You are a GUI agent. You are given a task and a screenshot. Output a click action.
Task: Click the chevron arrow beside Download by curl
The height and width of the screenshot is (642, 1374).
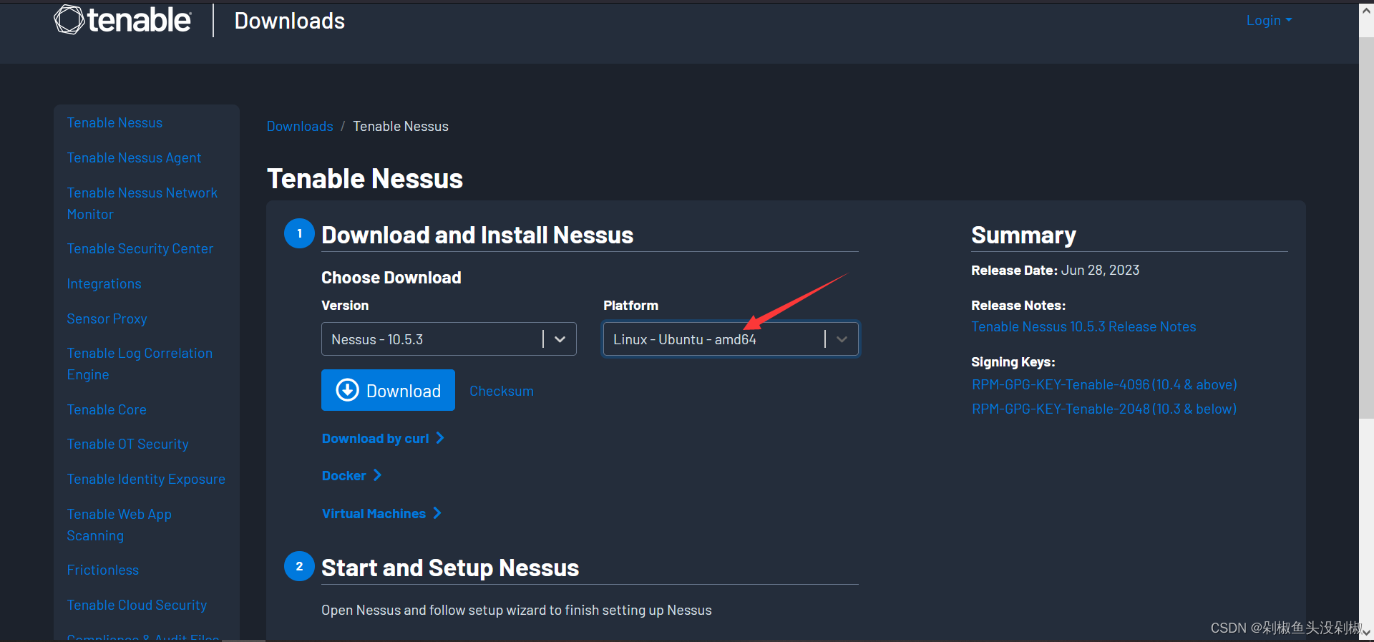click(440, 438)
